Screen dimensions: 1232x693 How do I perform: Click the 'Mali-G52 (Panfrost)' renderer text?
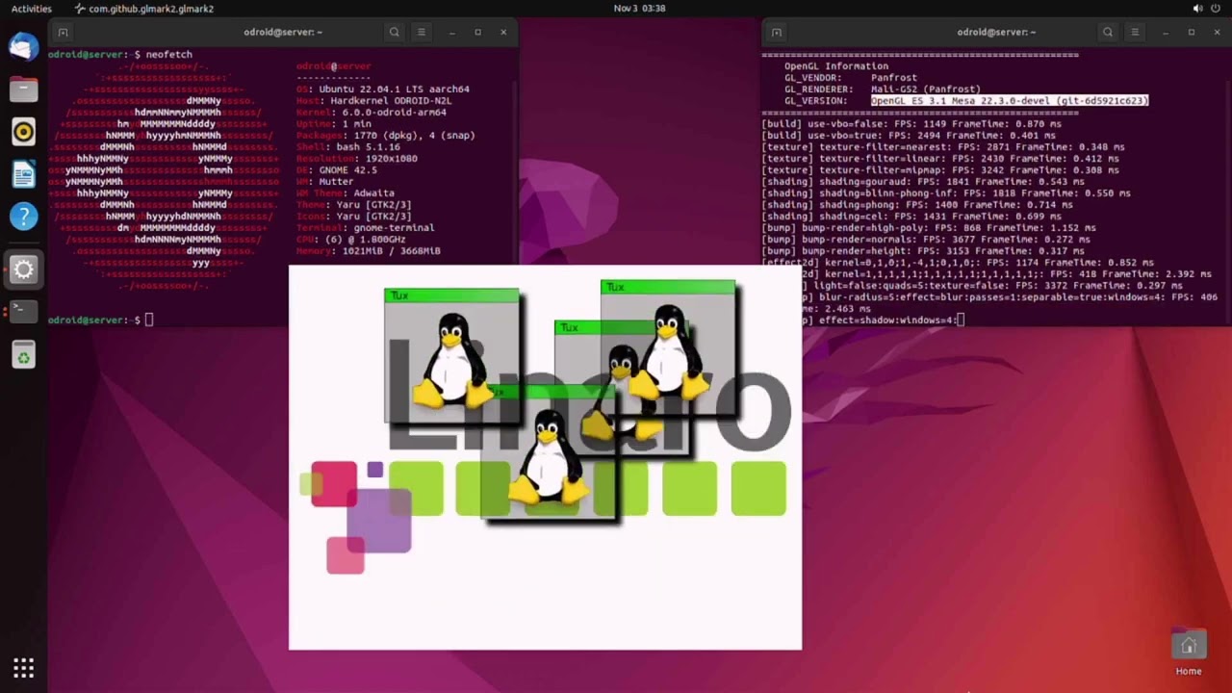(x=926, y=90)
